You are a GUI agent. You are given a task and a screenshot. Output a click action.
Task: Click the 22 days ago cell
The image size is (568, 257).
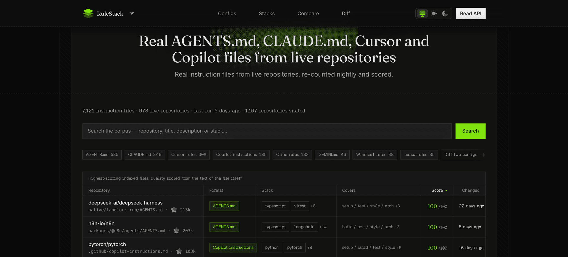[472, 206]
